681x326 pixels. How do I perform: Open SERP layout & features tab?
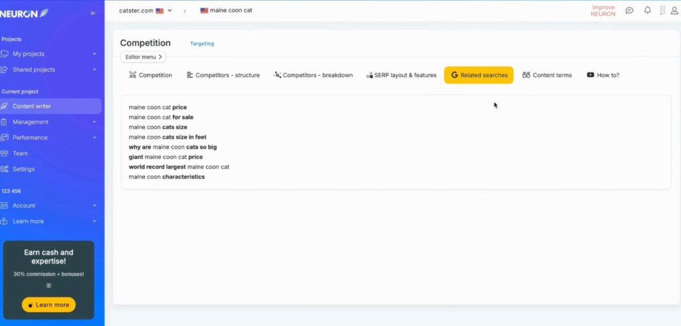401,75
